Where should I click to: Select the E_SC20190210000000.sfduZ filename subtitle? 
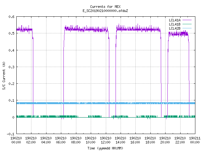coord(105,11)
